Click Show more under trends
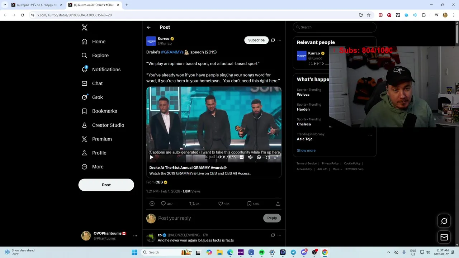Image resolution: width=459 pixels, height=258 pixels. 306,150
